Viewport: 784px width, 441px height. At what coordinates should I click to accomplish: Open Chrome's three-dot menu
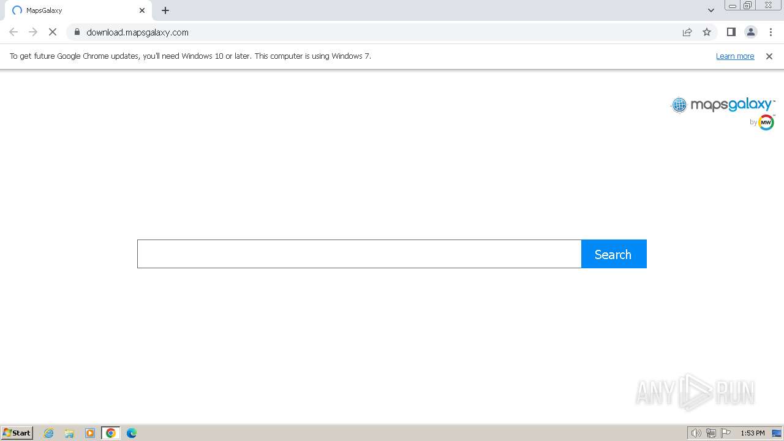pyautogui.click(x=771, y=32)
